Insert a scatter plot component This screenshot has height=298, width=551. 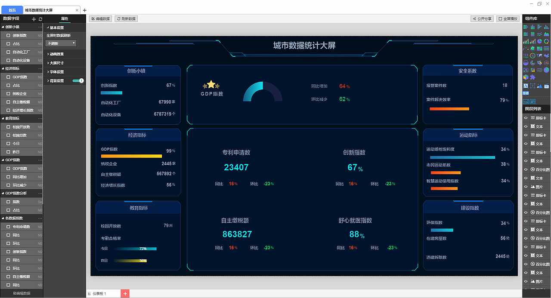pyautogui.click(x=526, y=48)
